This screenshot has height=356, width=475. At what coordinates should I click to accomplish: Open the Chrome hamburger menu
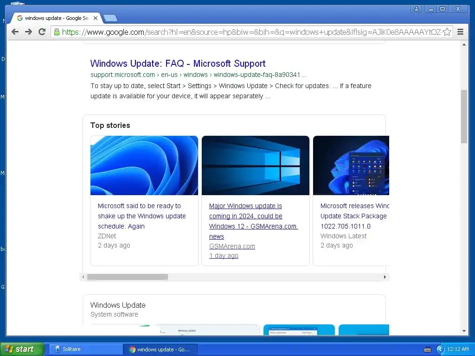460,32
